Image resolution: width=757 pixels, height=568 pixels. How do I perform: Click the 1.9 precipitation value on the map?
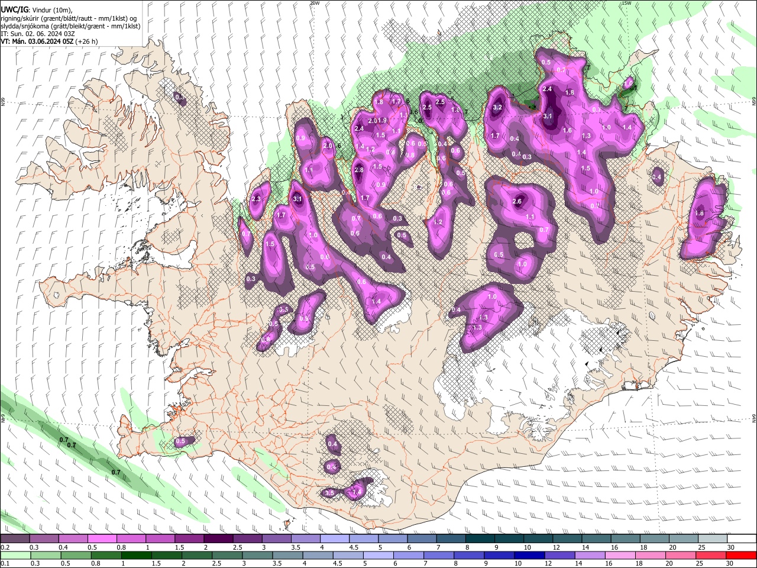pyautogui.click(x=382, y=120)
